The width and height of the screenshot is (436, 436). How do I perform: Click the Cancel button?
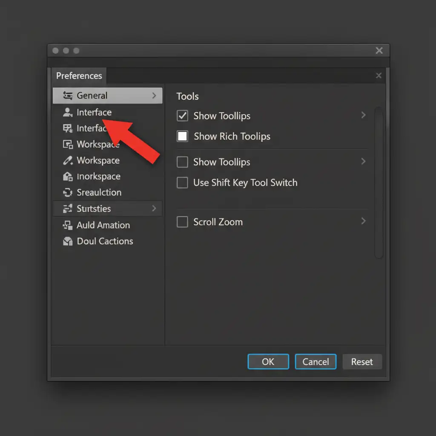coord(316,362)
